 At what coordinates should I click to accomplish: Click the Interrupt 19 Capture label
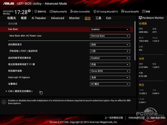click(19, 77)
